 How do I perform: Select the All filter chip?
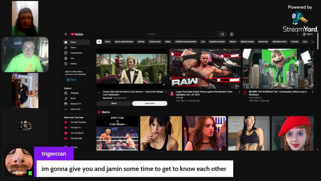(99, 42)
